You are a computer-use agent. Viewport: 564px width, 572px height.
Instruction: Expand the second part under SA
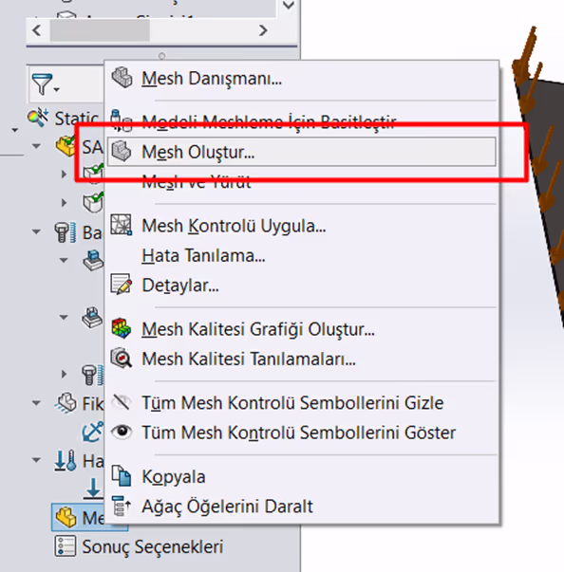point(64,203)
